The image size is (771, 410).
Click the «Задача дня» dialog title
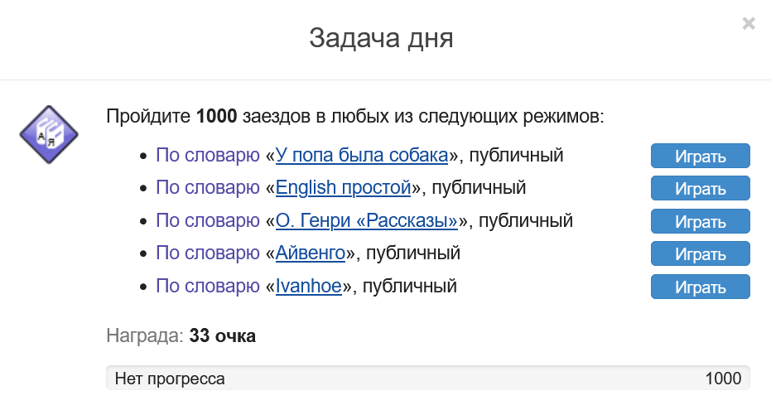pos(381,38)
